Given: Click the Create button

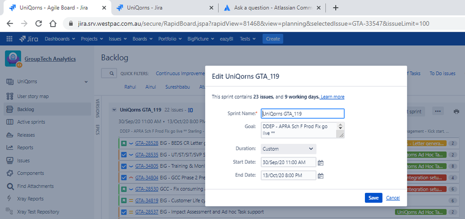Looking at the screenshot, I should [273, 39].
